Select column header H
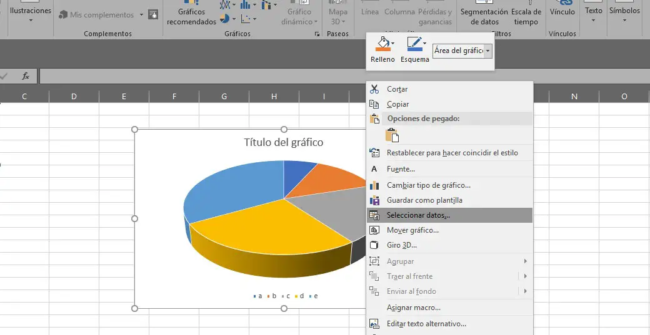The image size is (650, 335). coord(274,96)
